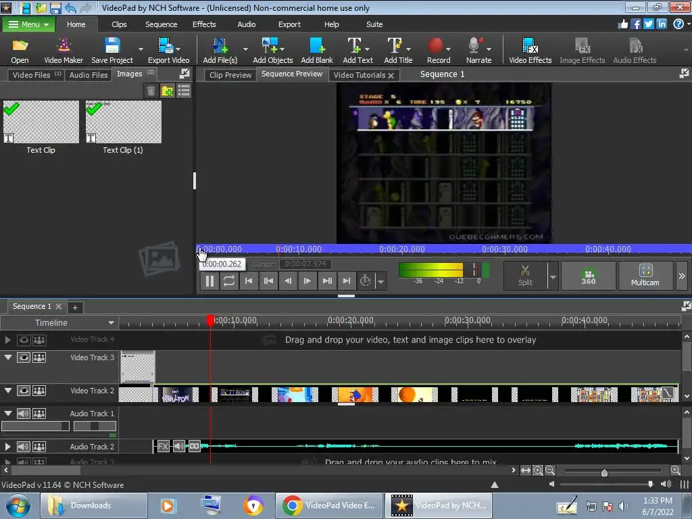Launch the Video Maker wizard
Viewport: 692px width, 519px height.
click(x=64, y=51)
